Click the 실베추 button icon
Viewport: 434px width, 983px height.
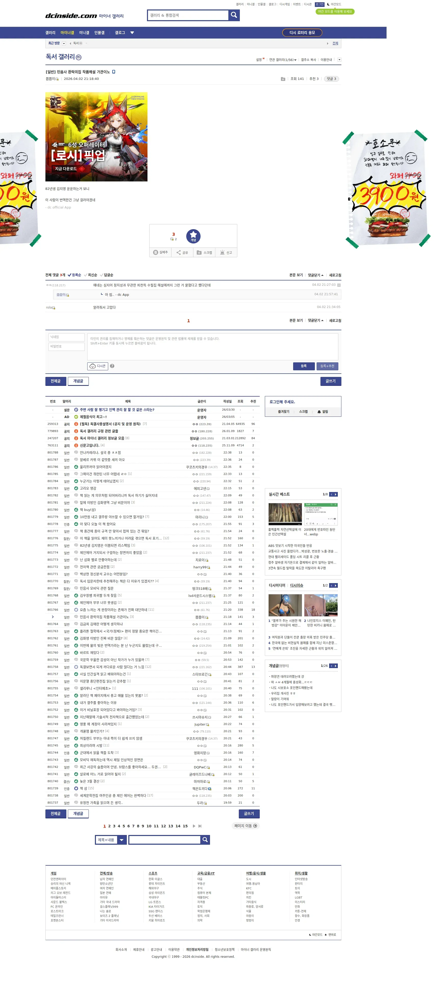coord(156,252)
